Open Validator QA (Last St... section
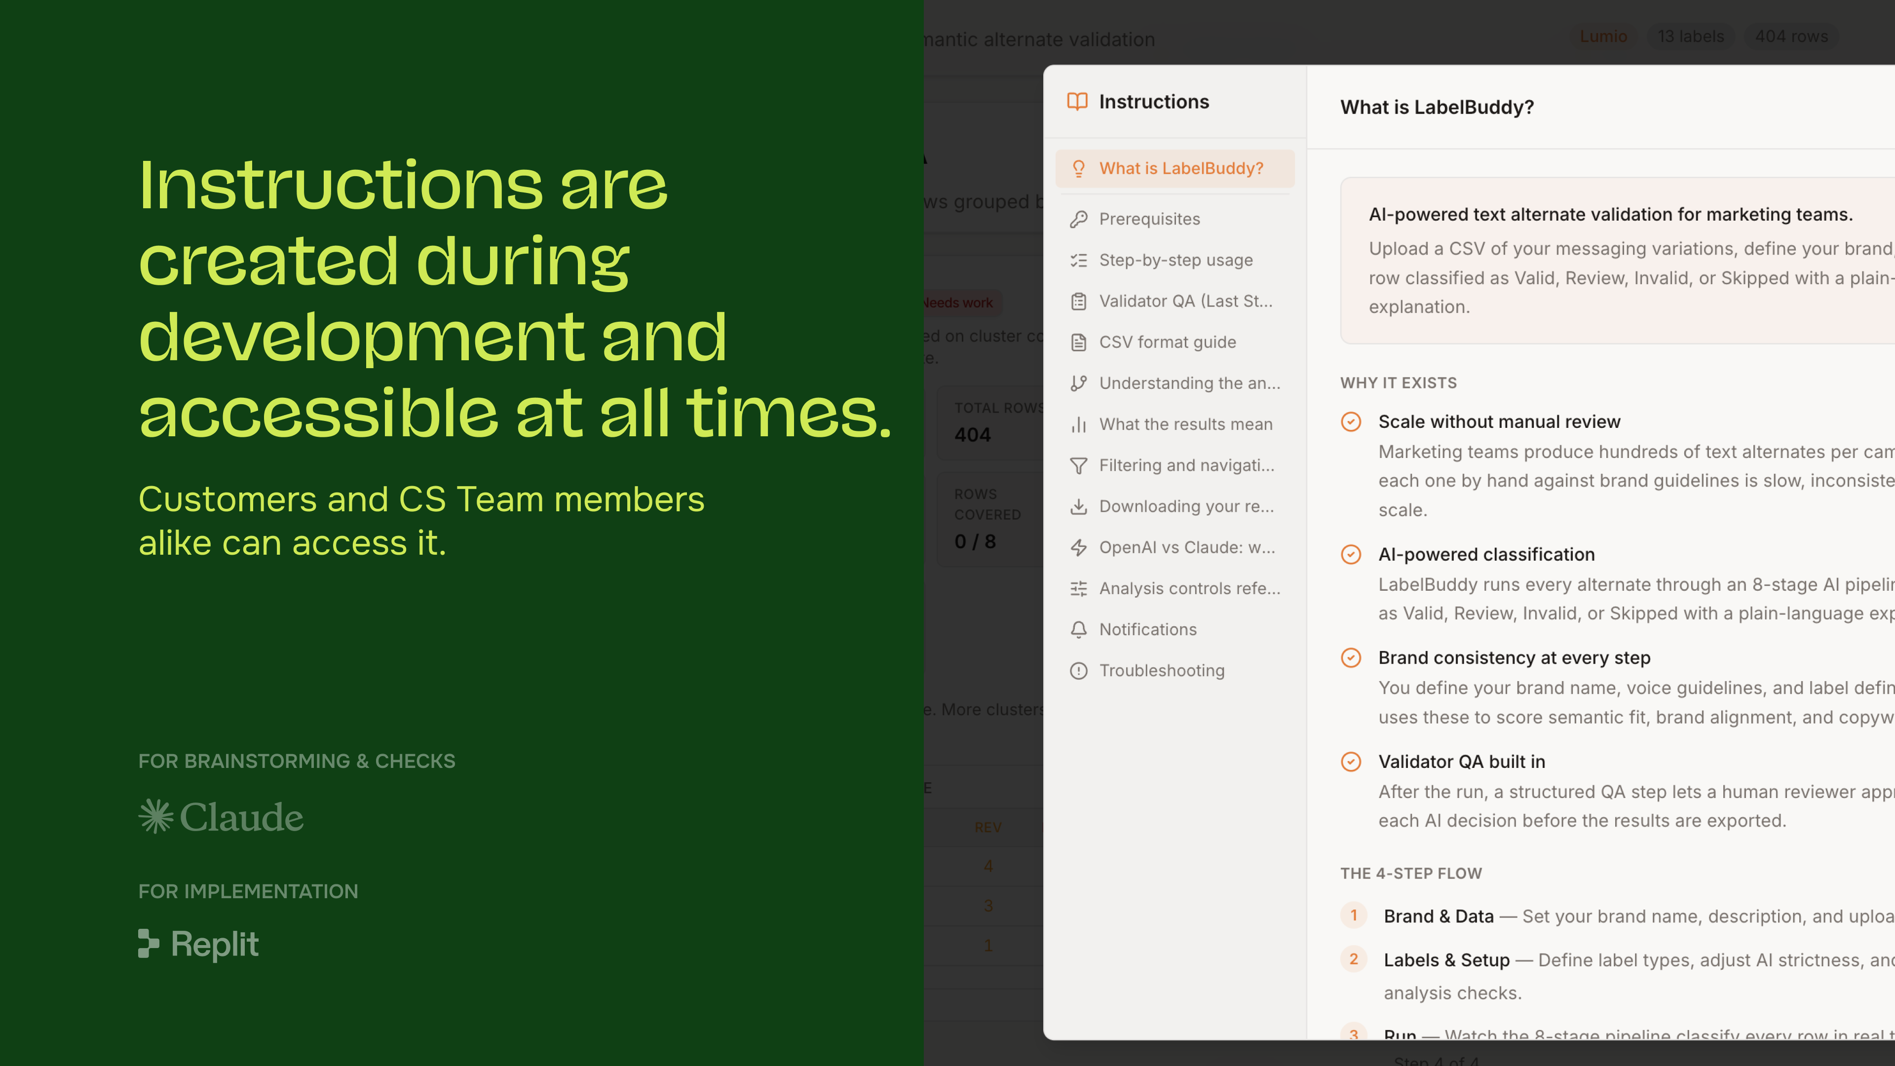The width and height of the screenshot is (1895, 1066). pos(1175,302)
